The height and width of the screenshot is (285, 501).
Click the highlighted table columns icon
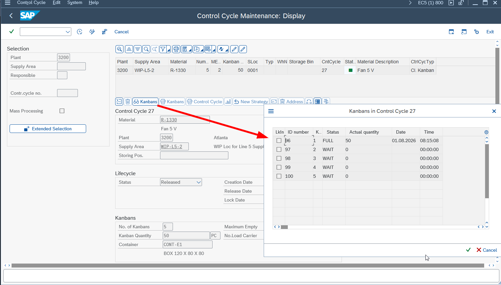point(317,102)
